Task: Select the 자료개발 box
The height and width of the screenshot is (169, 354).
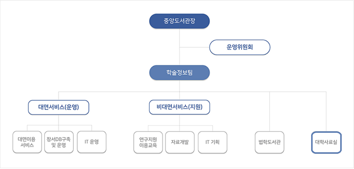Action: 180,142
